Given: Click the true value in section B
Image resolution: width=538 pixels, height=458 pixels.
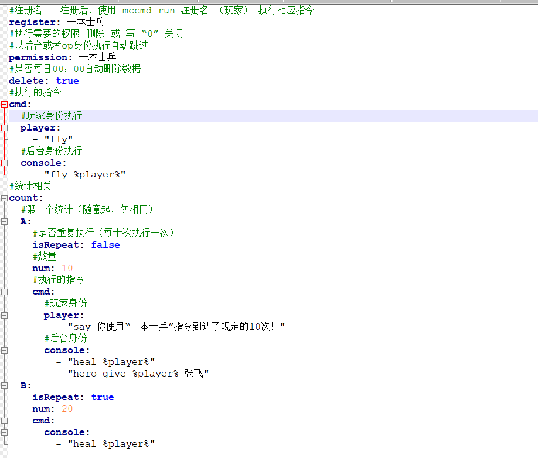Looking at the screenshot, I should [x=103, y=397].
